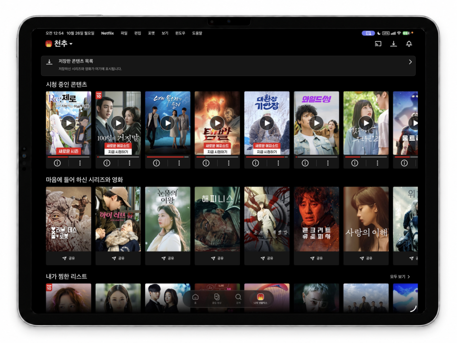Tap the cast to device icon

[x=378, y=44]
